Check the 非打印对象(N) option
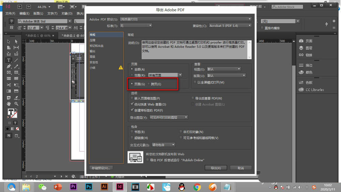 click(x=181, y=132)
